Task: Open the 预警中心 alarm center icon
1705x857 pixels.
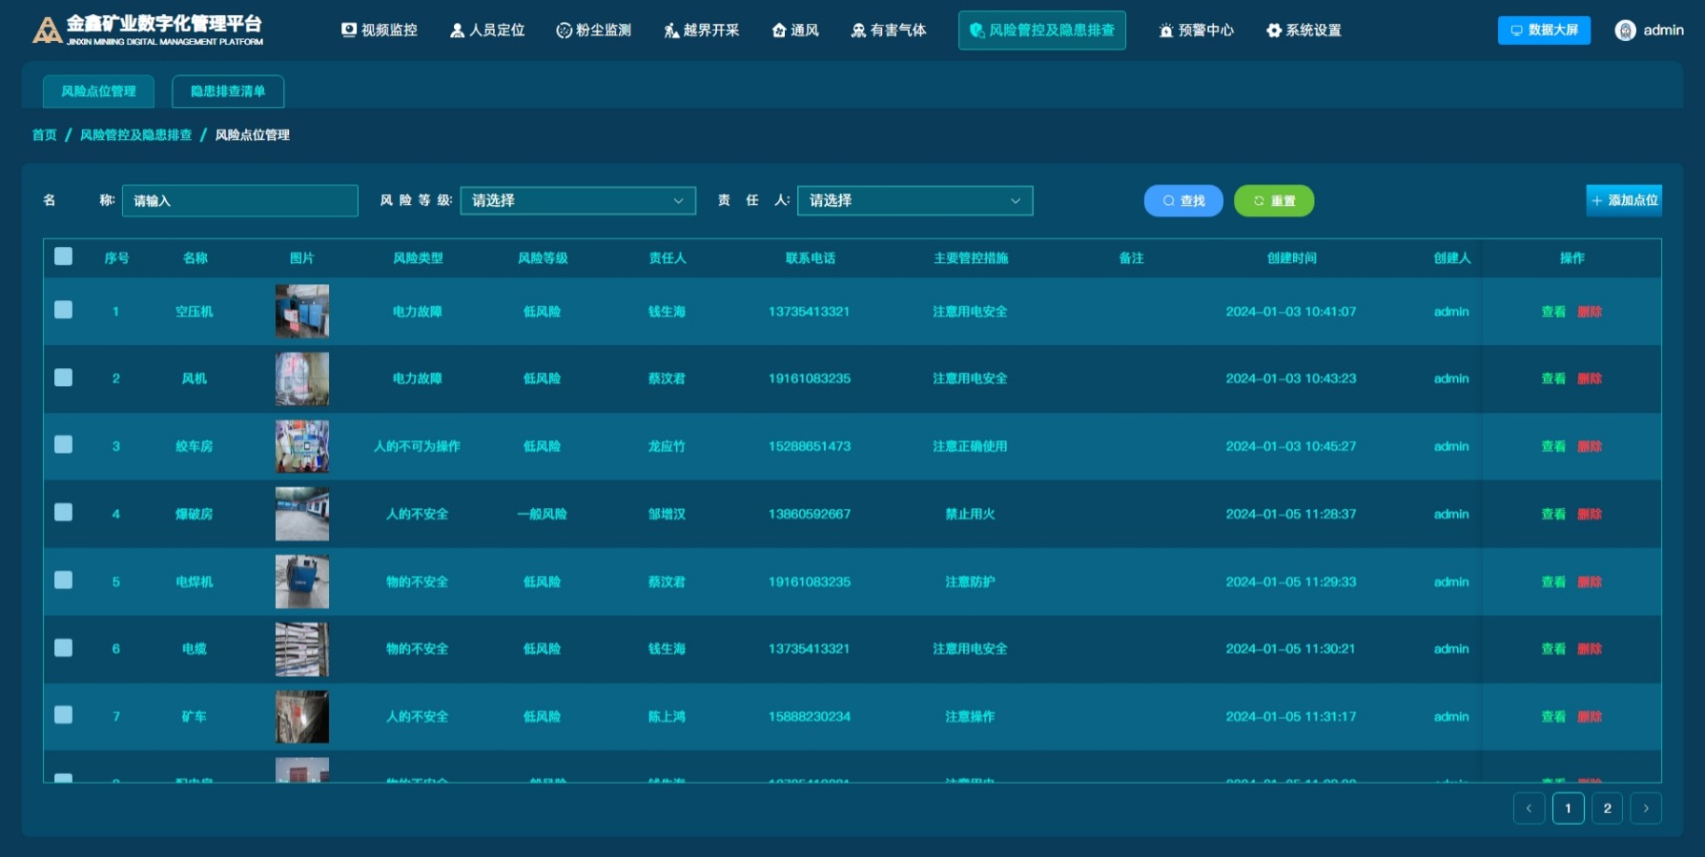Action: pyautogui.click(x=1165, y=31)
